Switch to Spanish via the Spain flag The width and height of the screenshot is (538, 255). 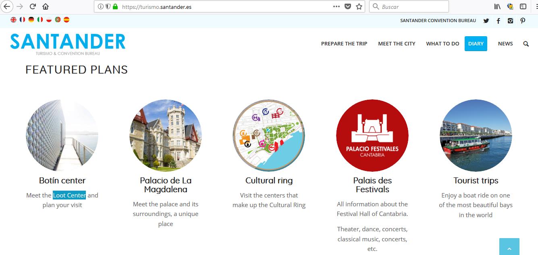[66, 19]
